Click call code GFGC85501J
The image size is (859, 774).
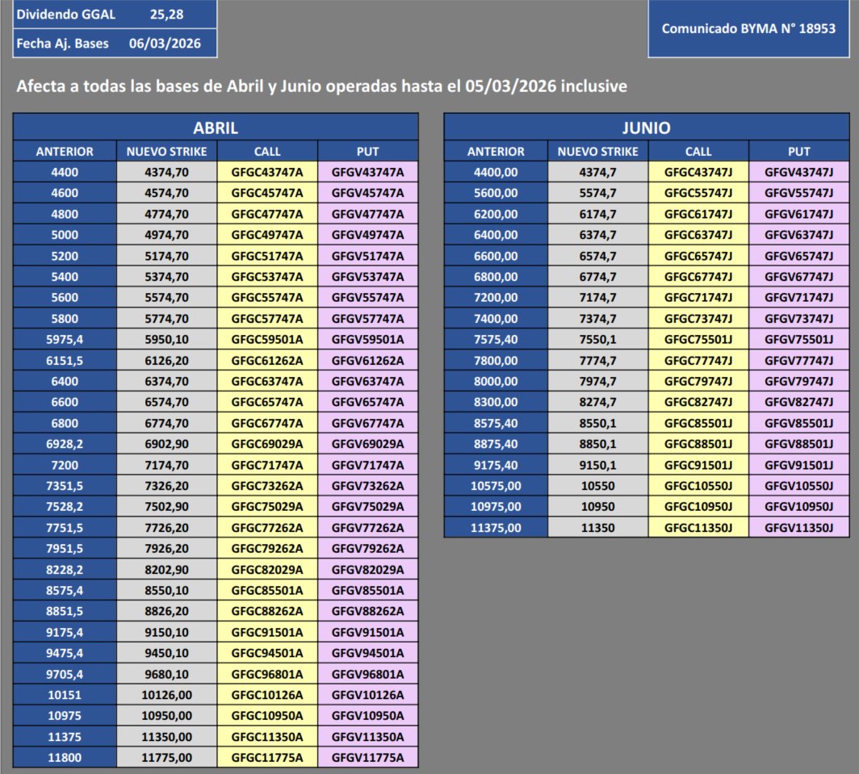698,424
